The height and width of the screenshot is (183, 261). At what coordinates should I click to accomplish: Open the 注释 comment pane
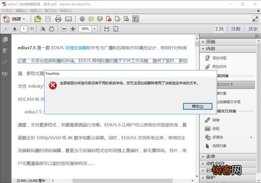(236, 29)
